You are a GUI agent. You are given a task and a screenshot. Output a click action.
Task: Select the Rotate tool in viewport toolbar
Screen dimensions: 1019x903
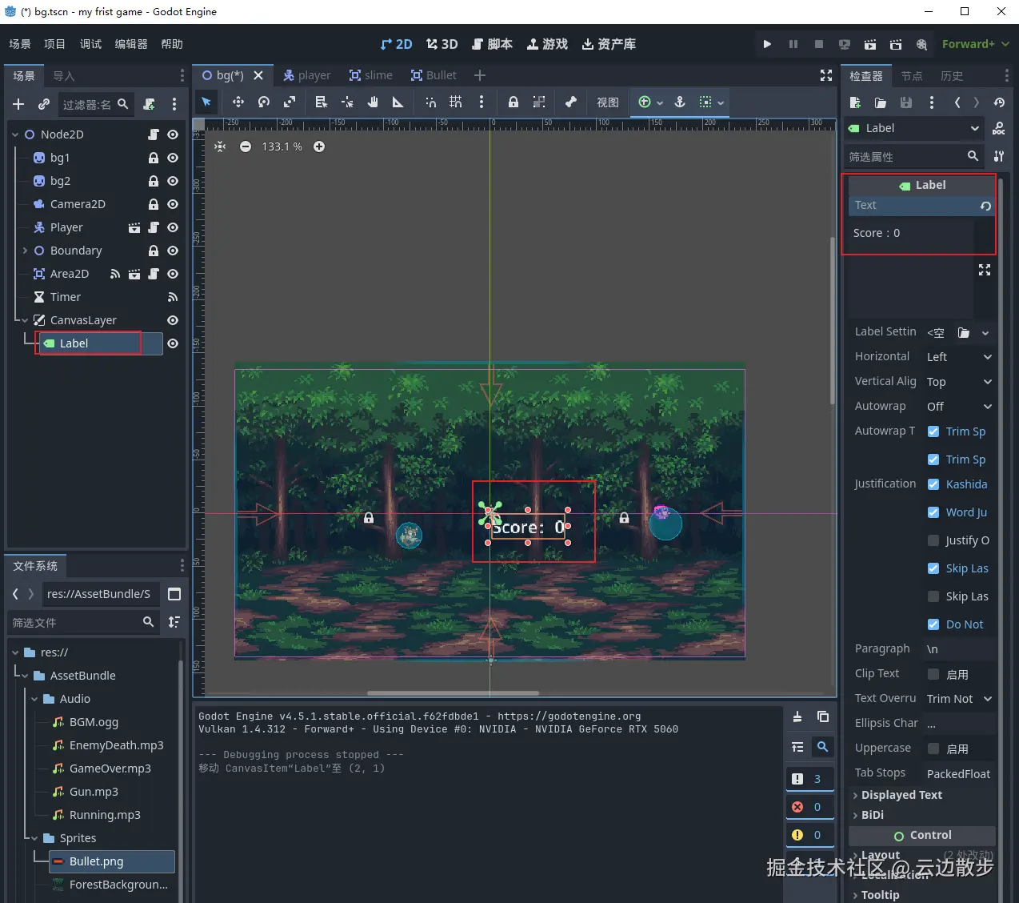(264, 102)
